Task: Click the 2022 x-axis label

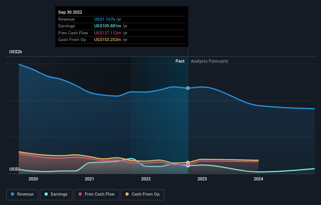Action: tap(146, 179)
